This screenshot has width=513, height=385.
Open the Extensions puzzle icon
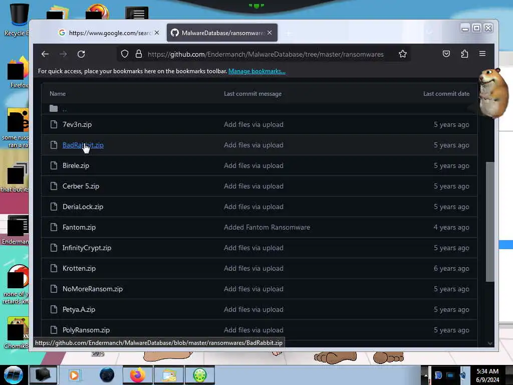(x=464, y=54)
